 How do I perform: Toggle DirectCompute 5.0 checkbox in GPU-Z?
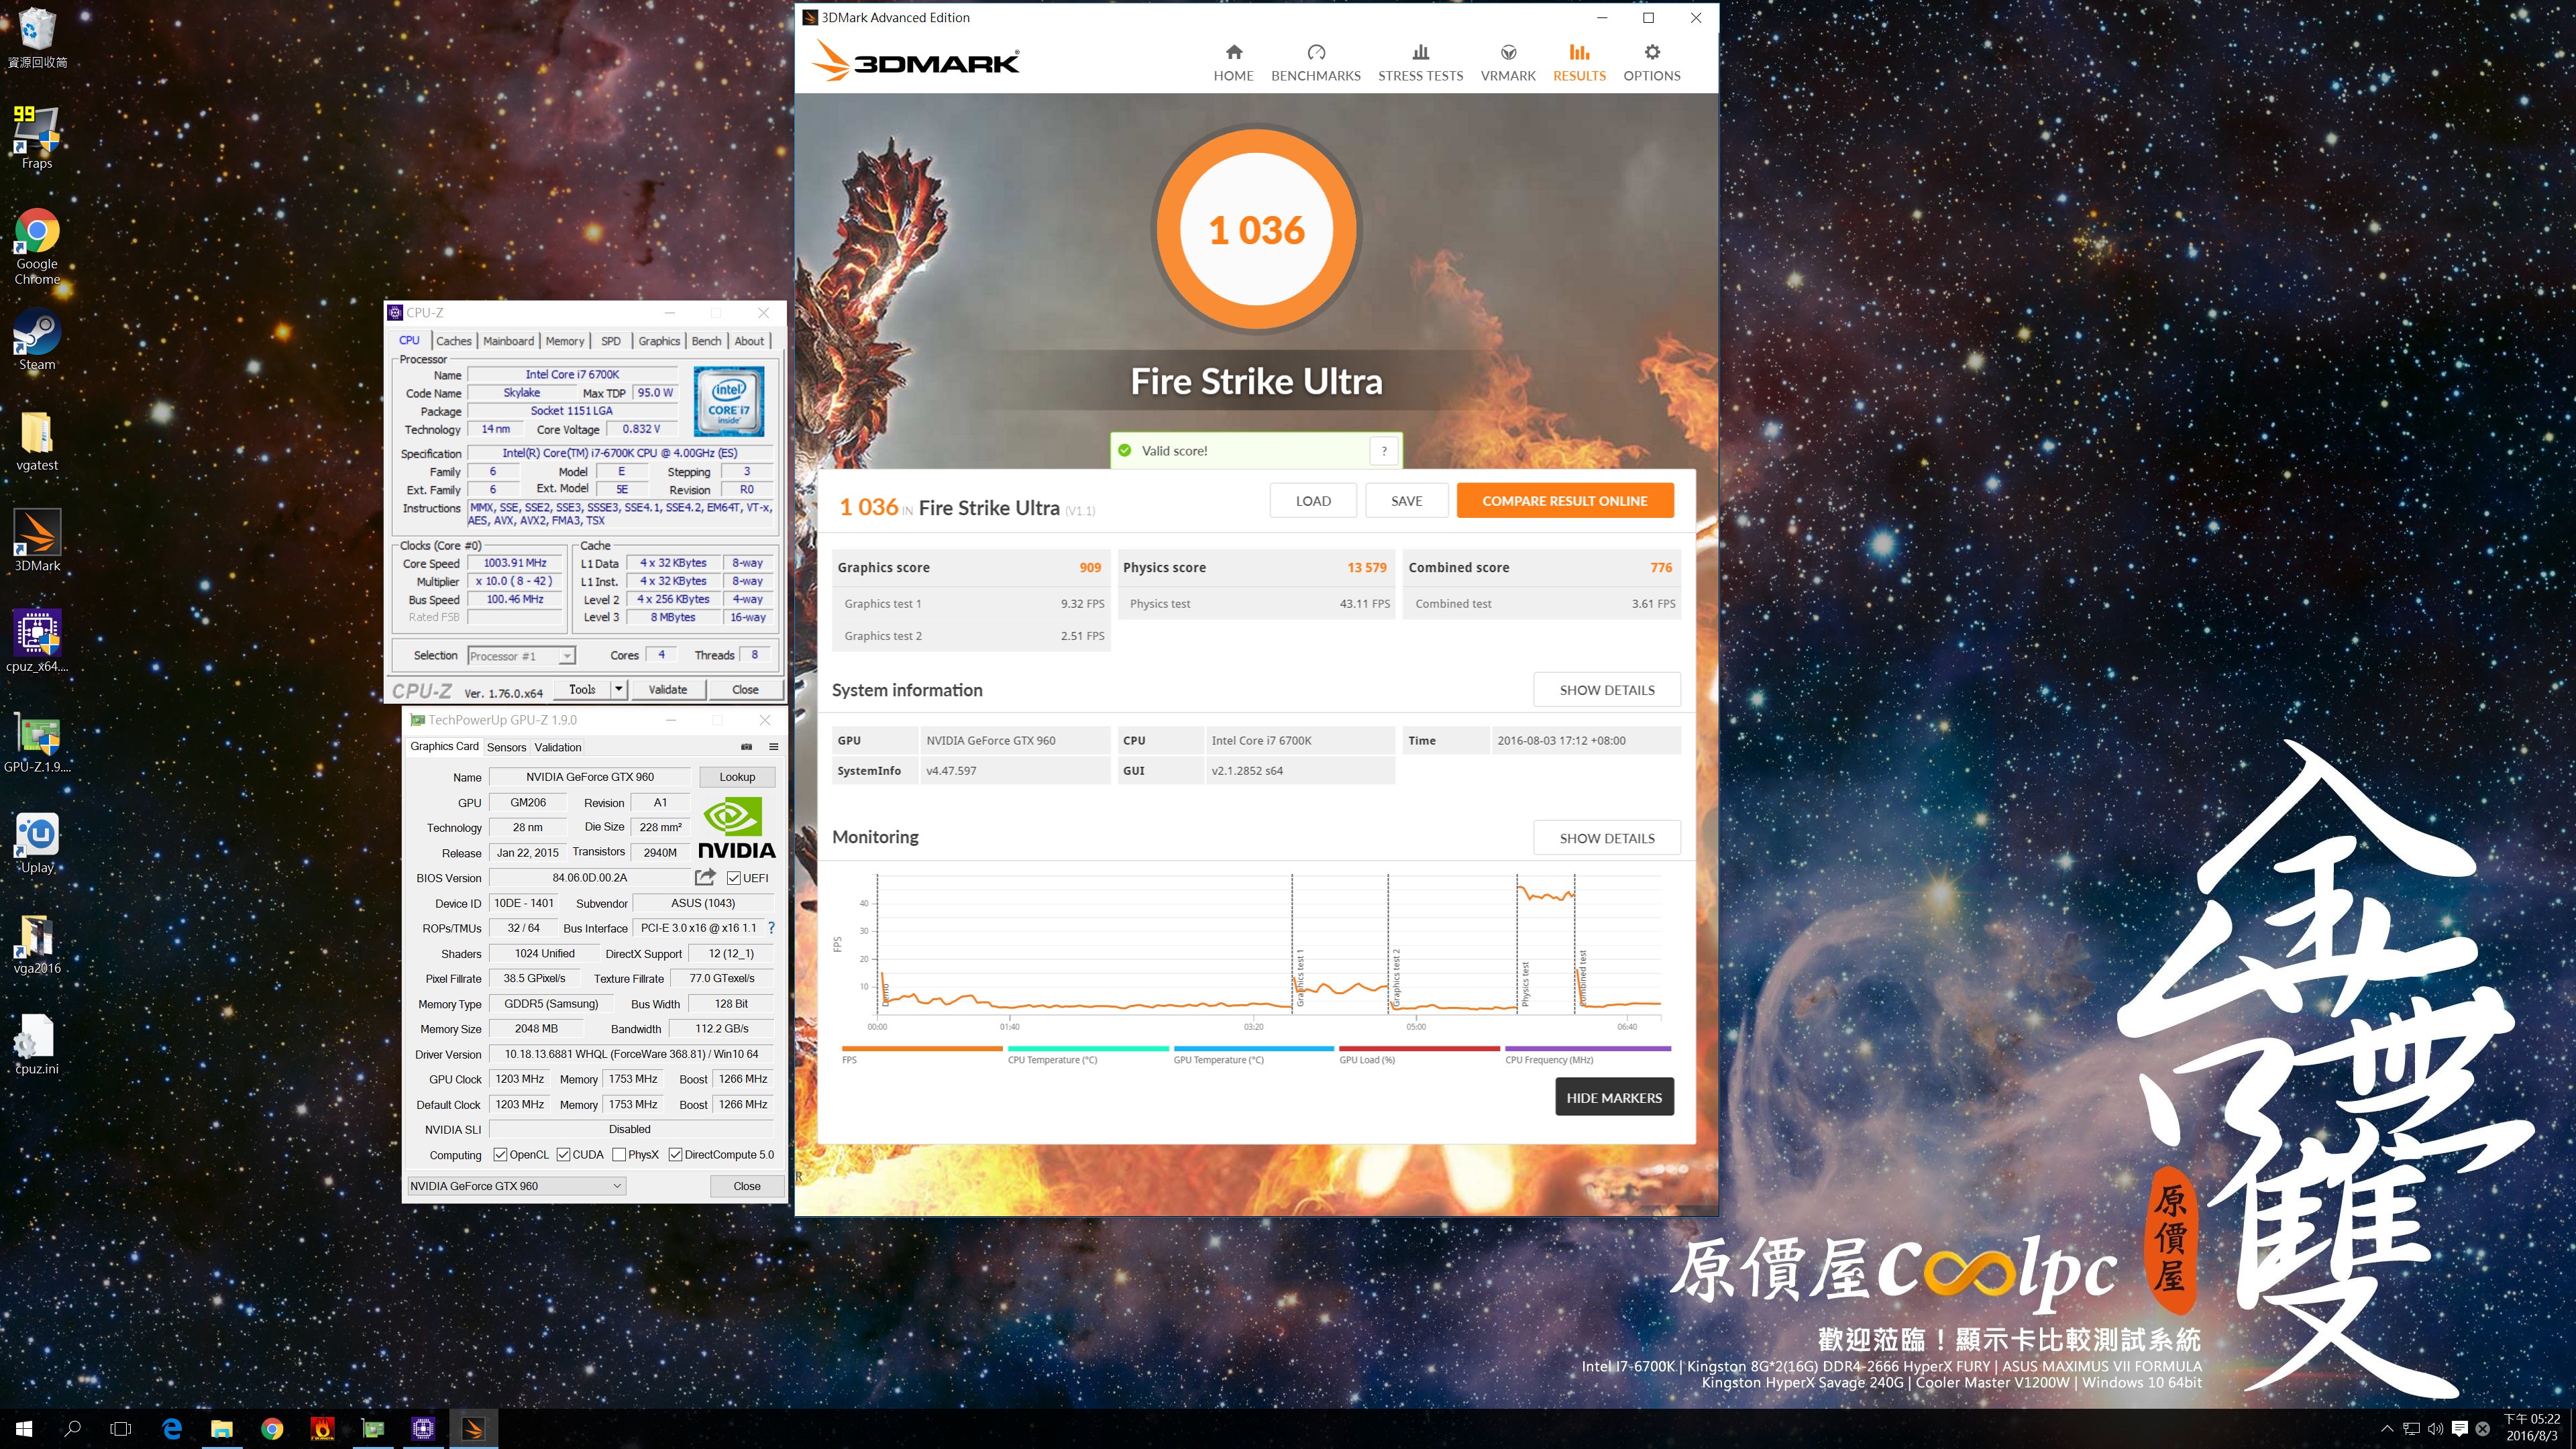click(x=675, y=1154)
